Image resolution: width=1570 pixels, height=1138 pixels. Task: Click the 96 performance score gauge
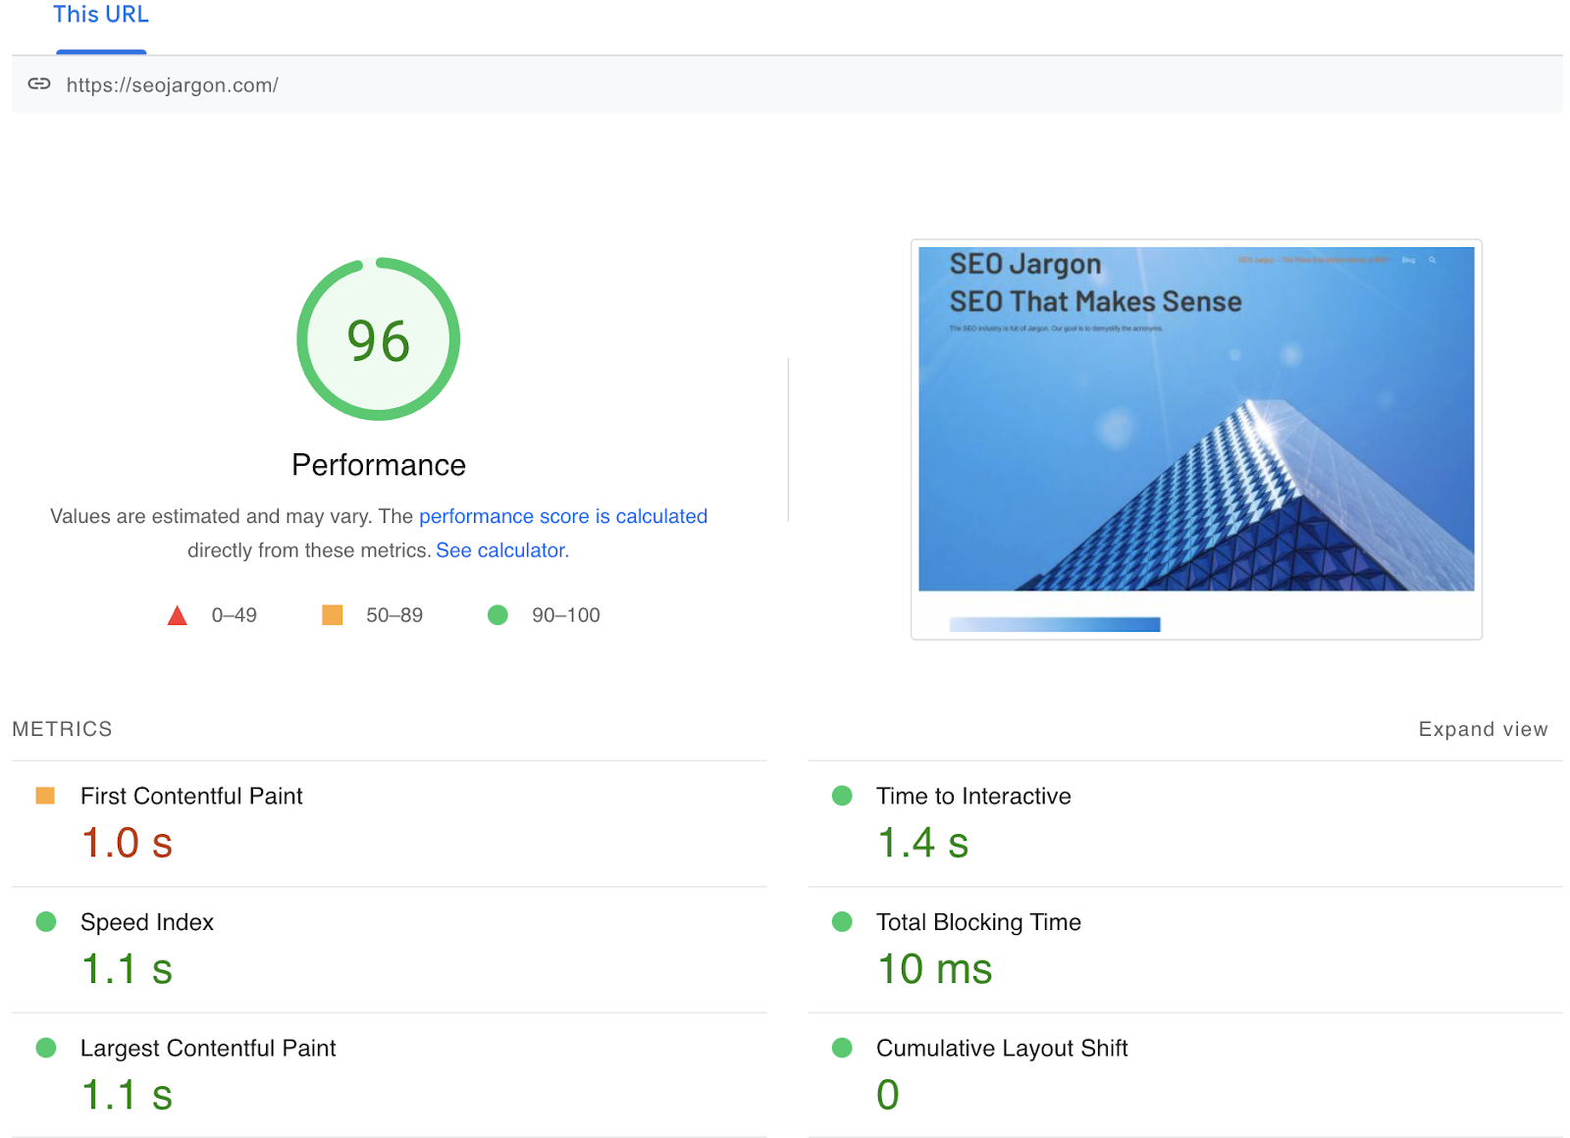click(x=379, y=339)
